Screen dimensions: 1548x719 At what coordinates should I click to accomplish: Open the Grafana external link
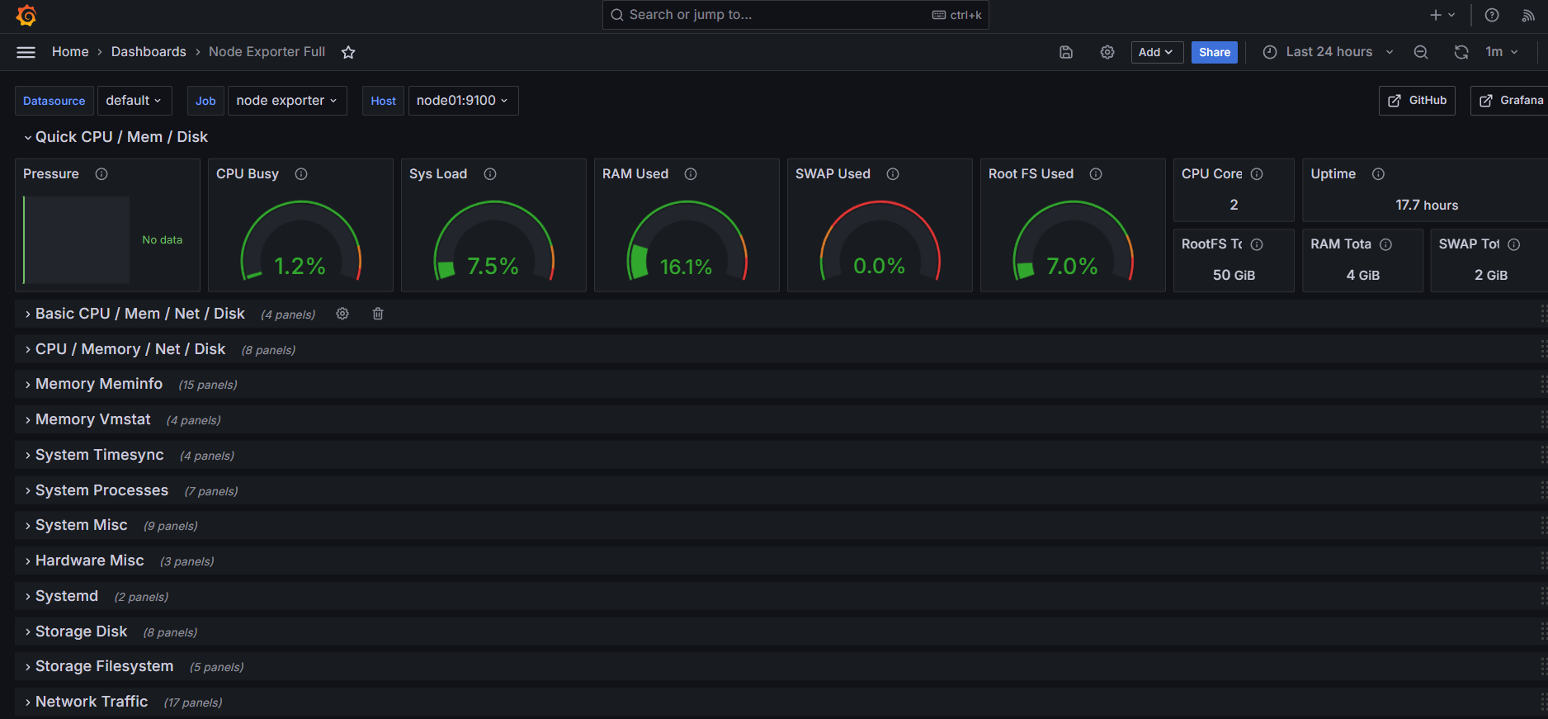pyautogui.click(x=1510, y=101)
